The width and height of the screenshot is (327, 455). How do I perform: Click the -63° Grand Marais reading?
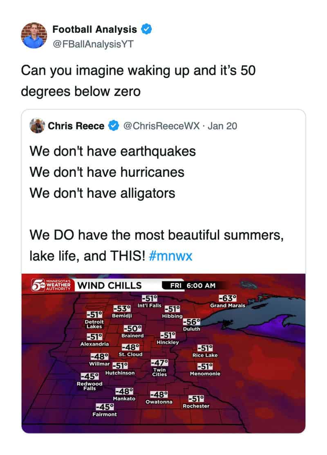(x=228, y=299)
